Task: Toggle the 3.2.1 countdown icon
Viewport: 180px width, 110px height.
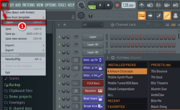Action: coord(158,5)
